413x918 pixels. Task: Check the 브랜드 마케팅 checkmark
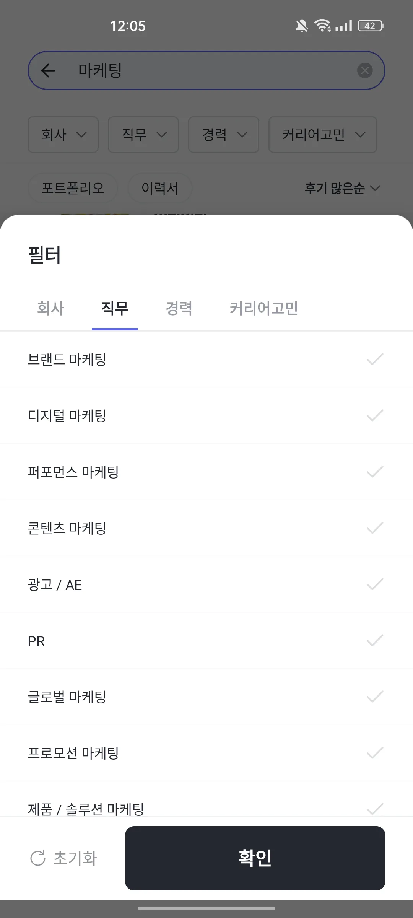pyautogui.click(x=375, y=359)
